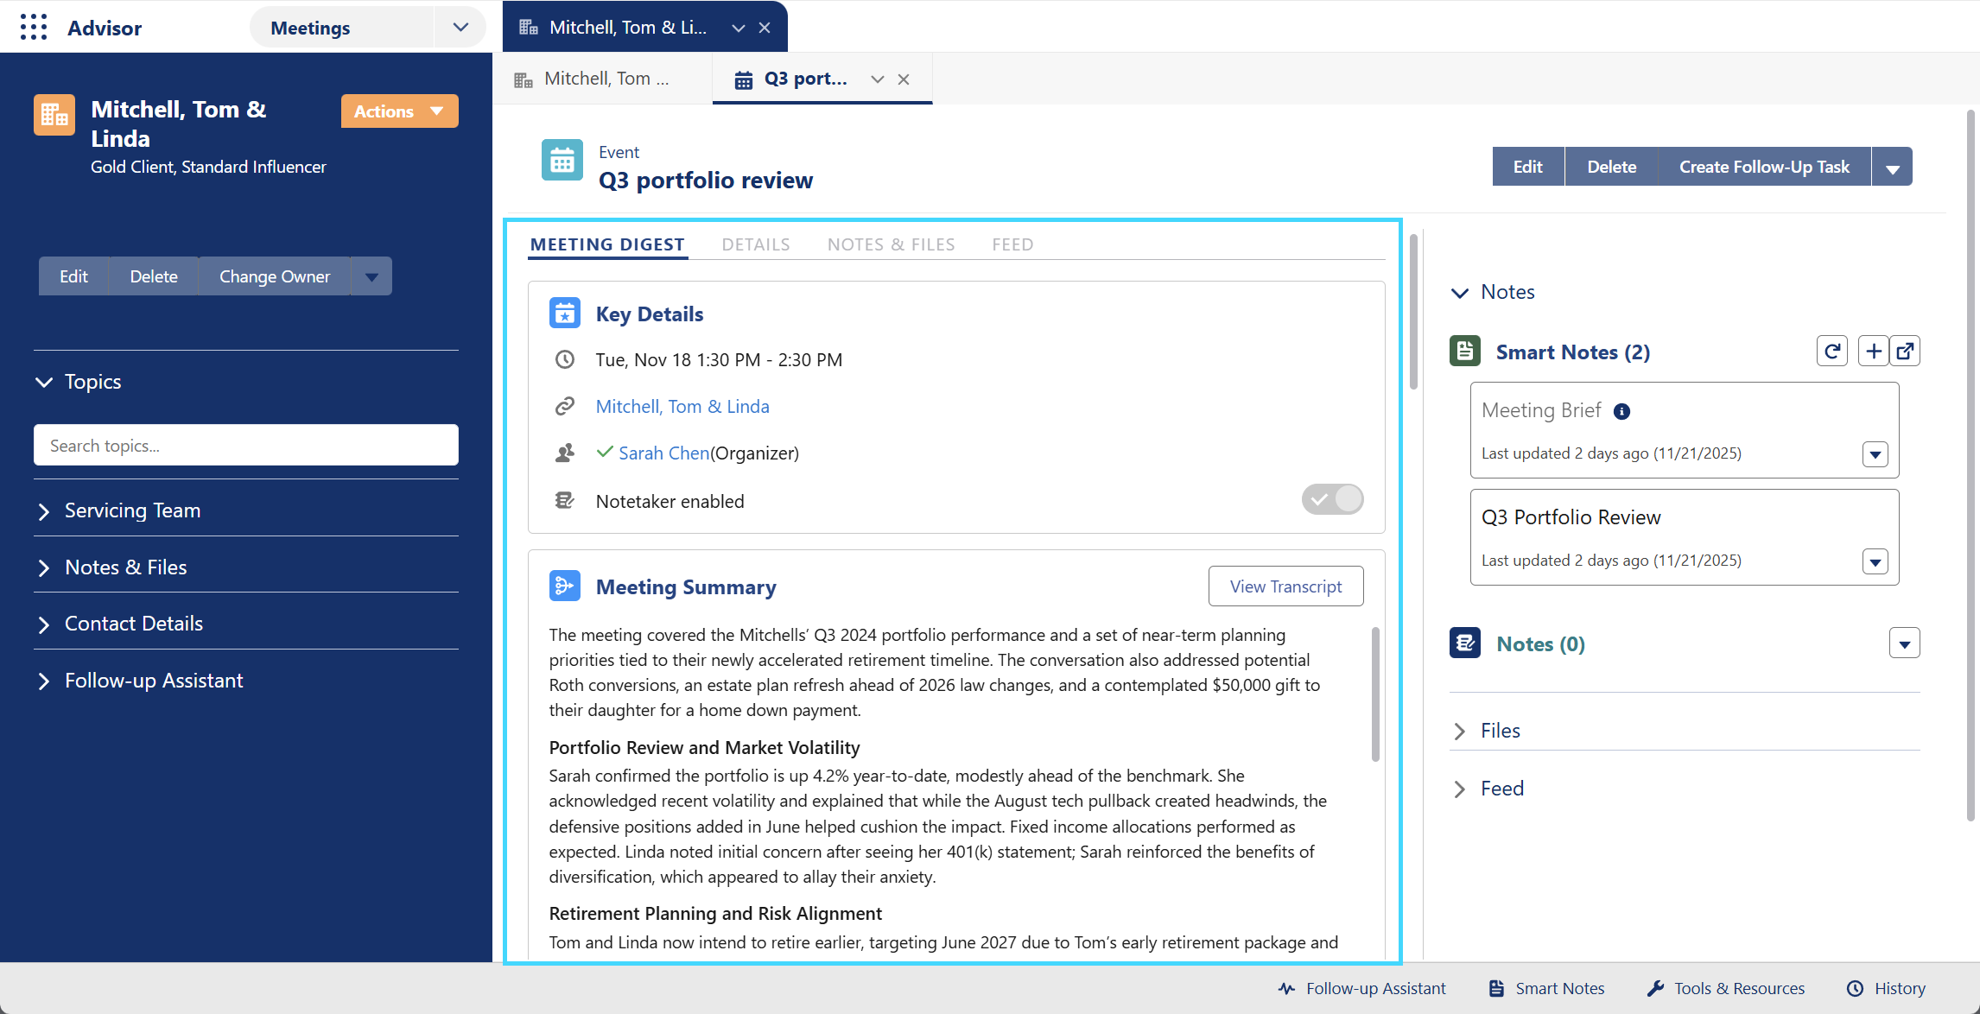
Task: Click the View Transcript button
Action: [x=1285, y=586]
